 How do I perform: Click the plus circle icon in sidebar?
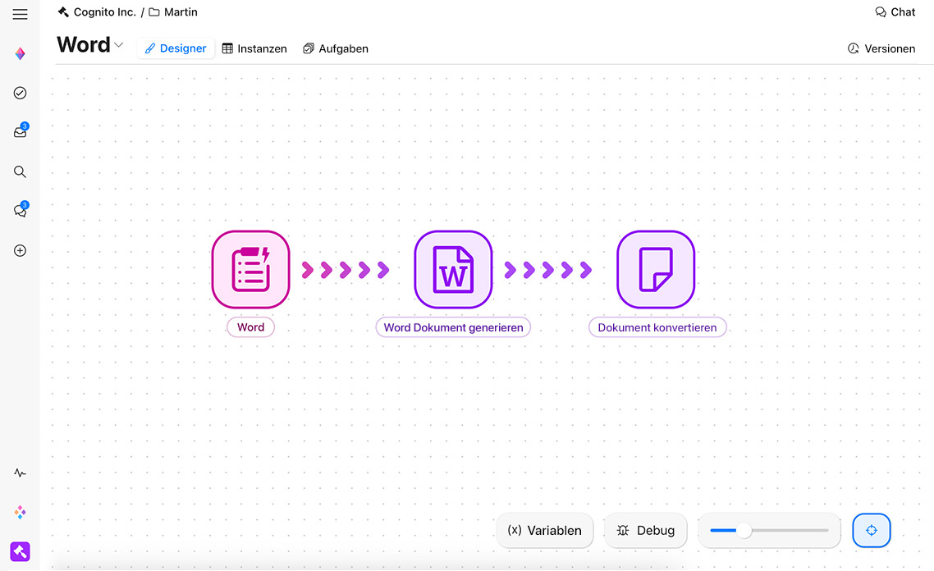(x=21, y=251)
